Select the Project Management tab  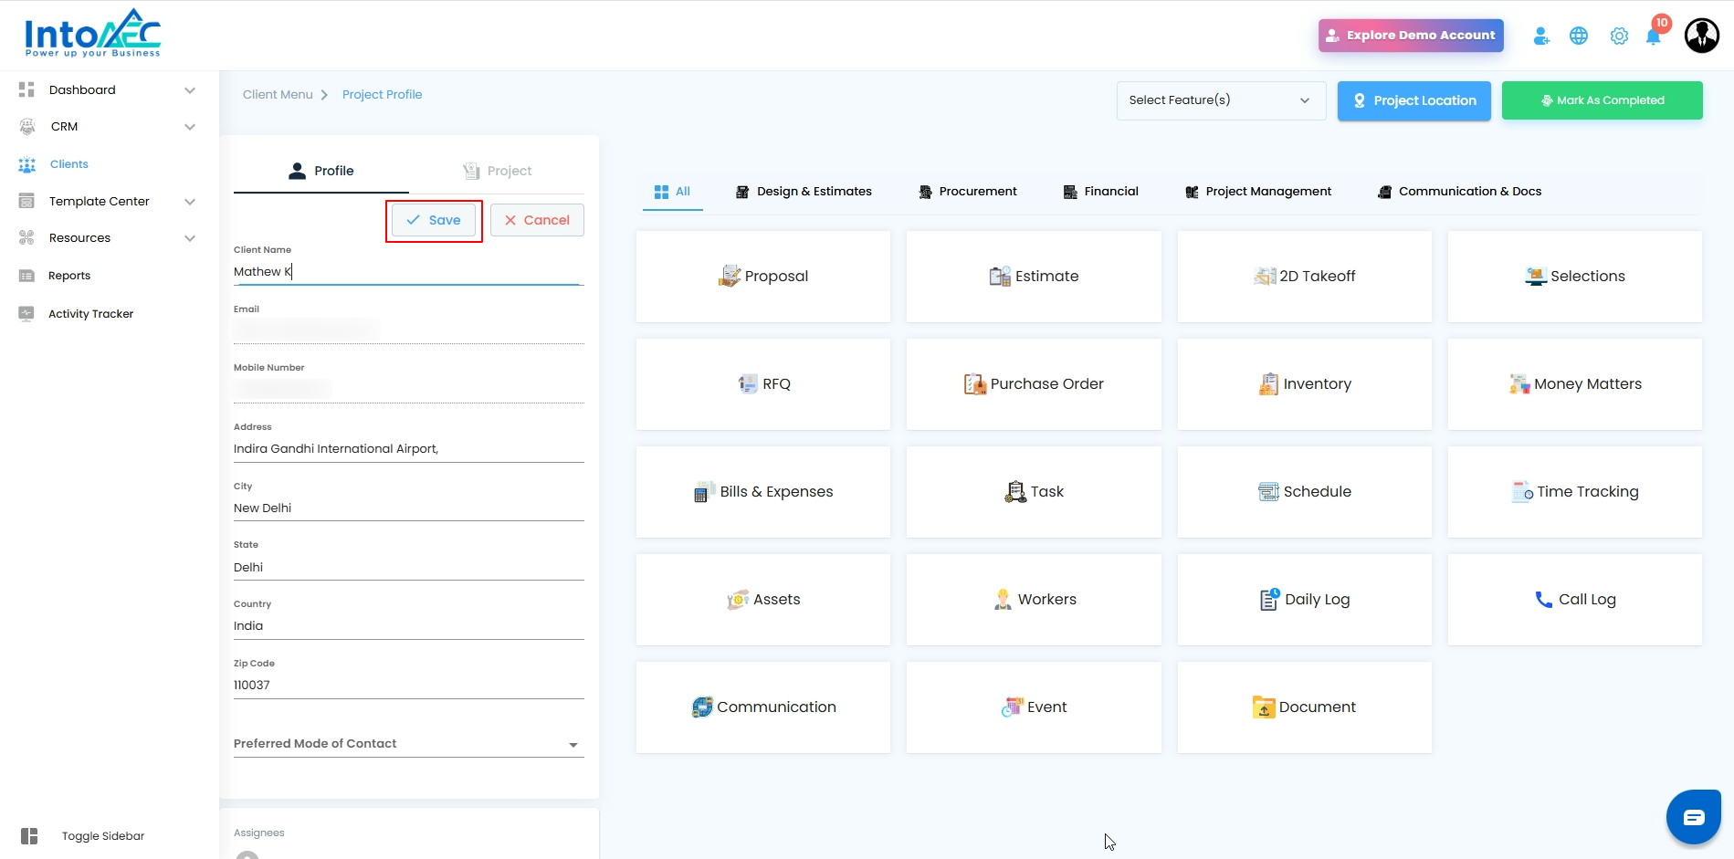tap(1258, 192)
